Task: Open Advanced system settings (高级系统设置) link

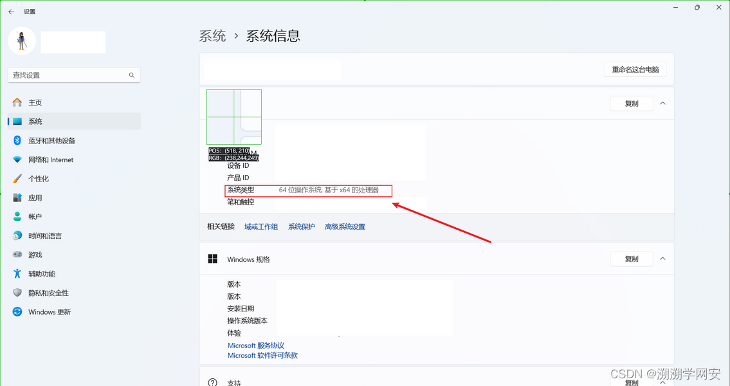Action: 345,226
